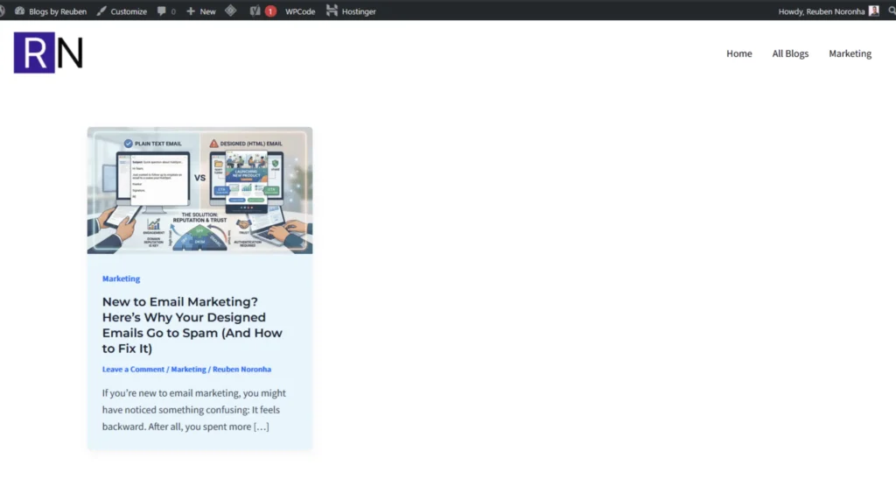This screenshot has width=896, height=501.
Task: Open the email marketing post thumbnail
Action: [200, 190]
